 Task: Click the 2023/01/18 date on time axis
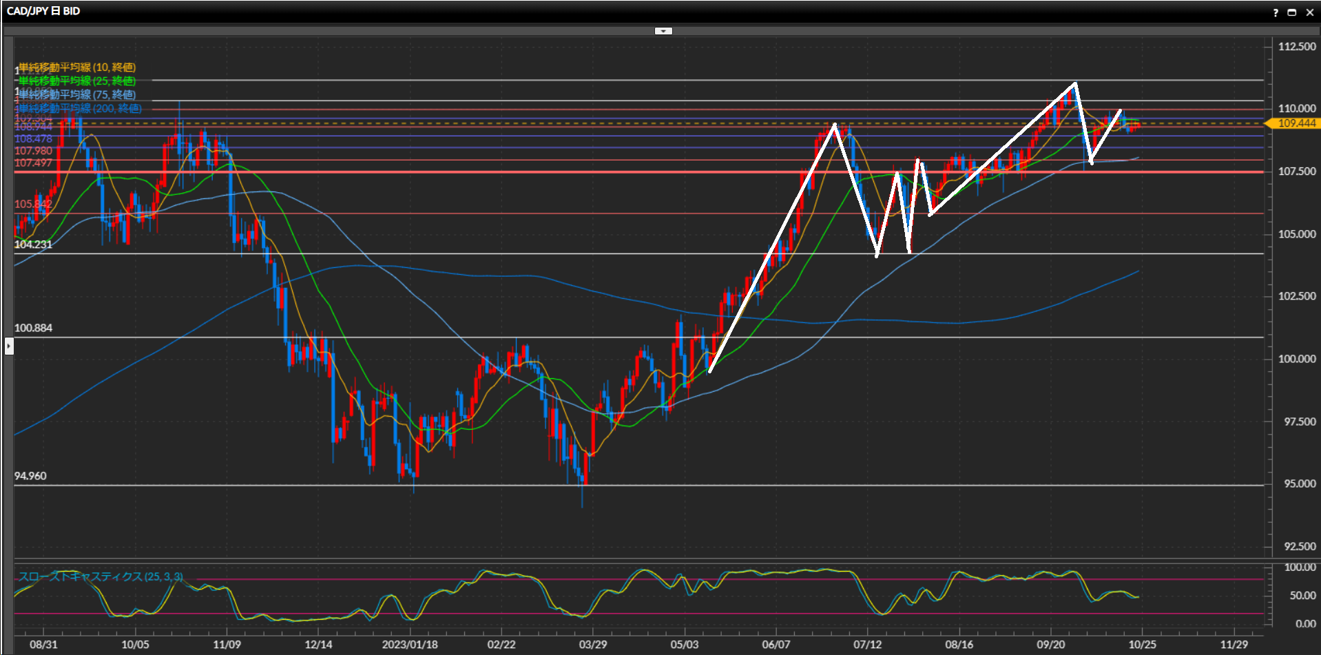coord(410,645)
